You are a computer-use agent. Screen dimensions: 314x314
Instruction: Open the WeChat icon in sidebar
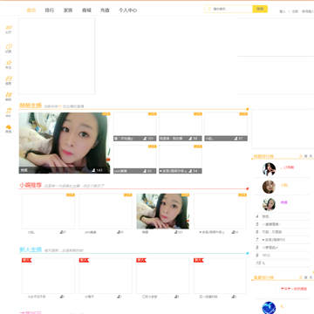coord(9,127)
